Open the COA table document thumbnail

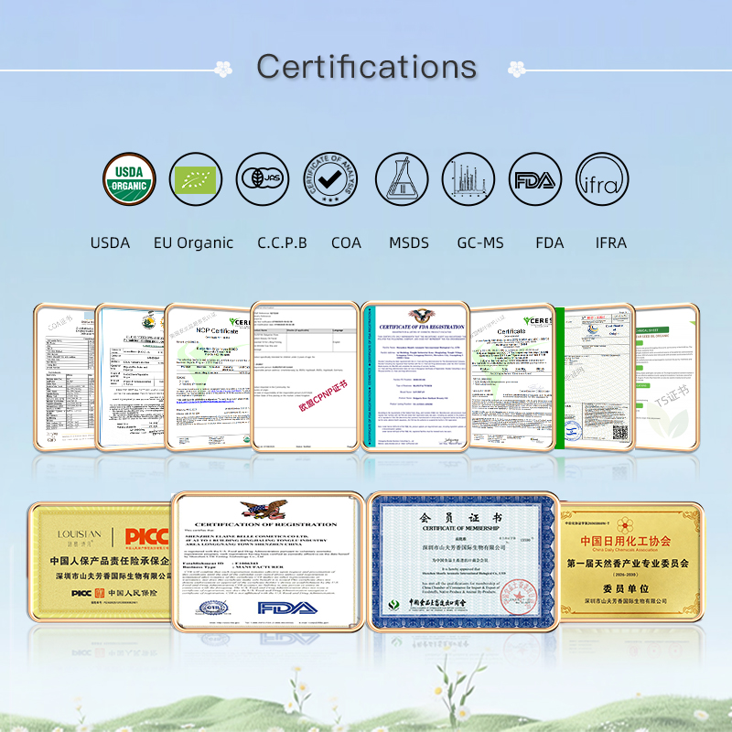[x=64, y=377]
